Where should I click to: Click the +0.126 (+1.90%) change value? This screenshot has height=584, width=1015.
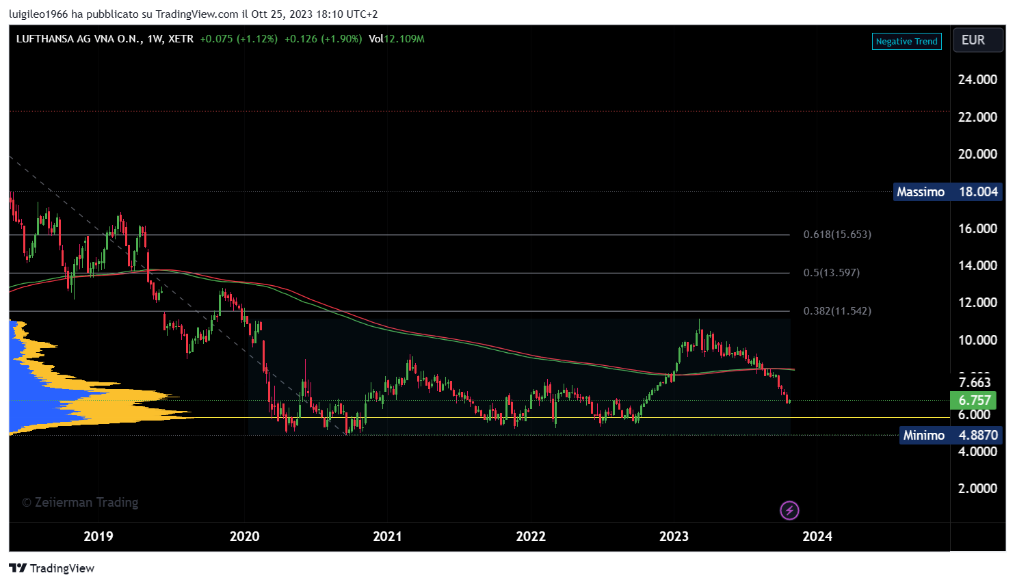pyautogui.click(x=323, y=39)
